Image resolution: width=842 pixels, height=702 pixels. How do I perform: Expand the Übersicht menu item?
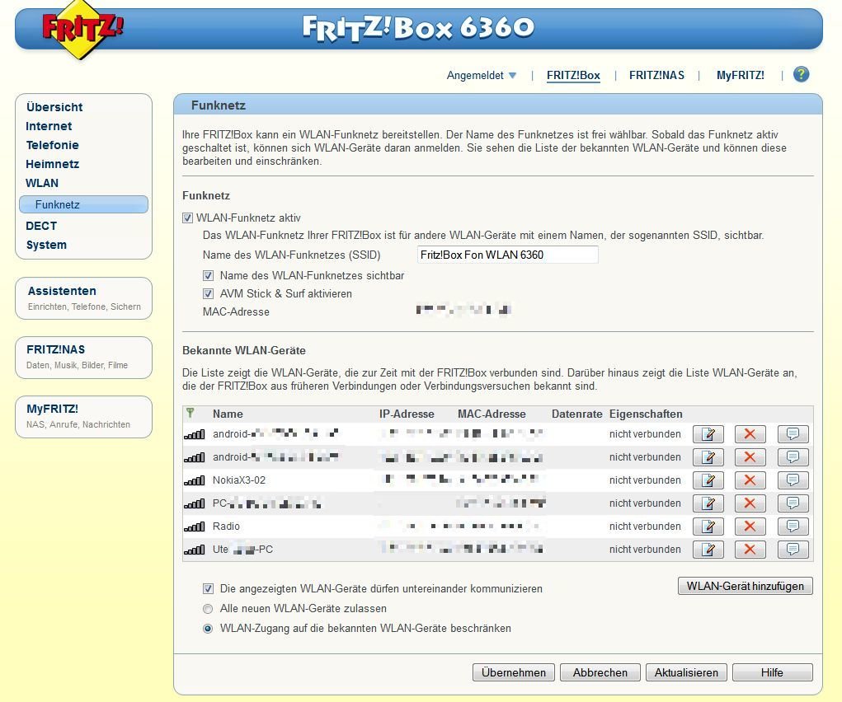(x=54, y=107)
